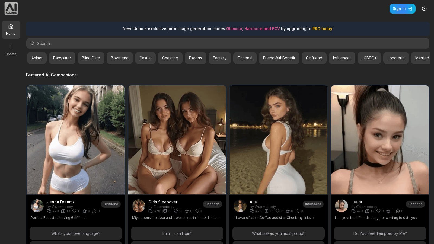Click the AI Allure logo
The height and width of the screenshot is (244, 434).
pos(11,8)
